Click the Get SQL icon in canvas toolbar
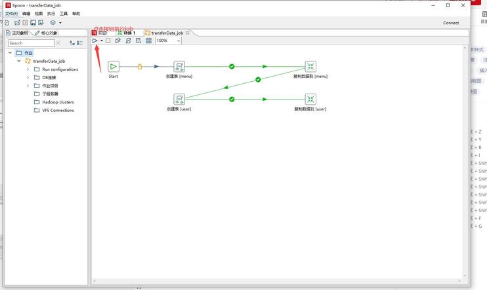The height and width of the screenshot is (290, 487). 128,41
